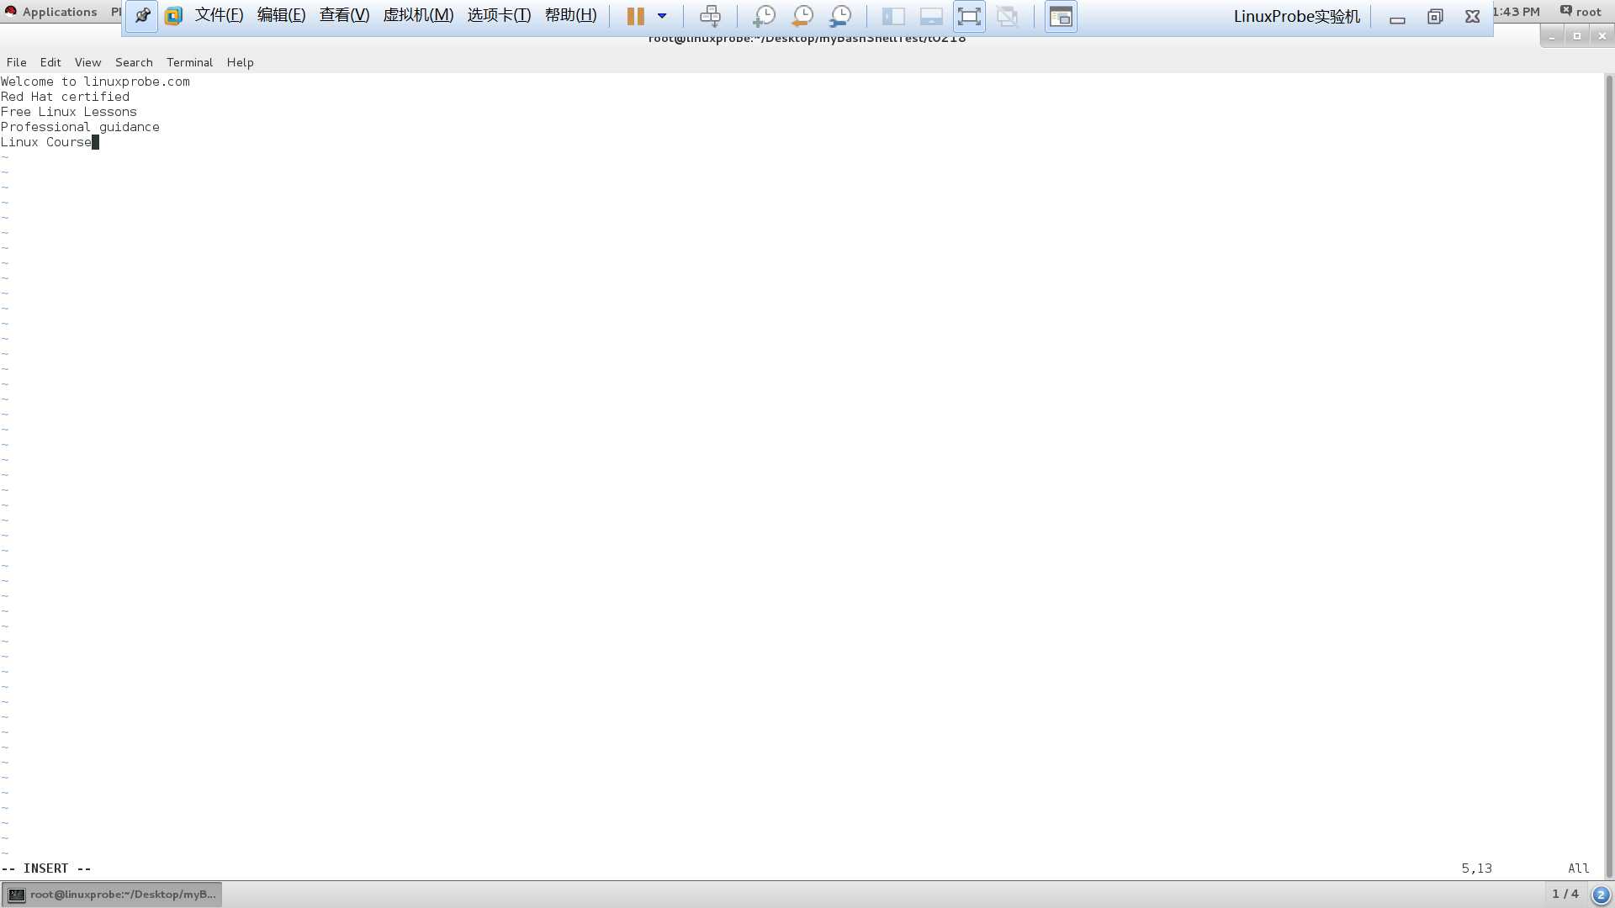Open terminal View menu

(87, 62)
